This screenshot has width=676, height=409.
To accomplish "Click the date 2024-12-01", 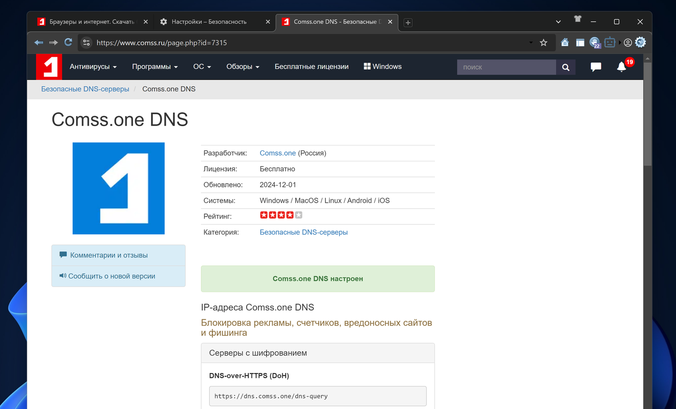I will [x=278, y=185].
